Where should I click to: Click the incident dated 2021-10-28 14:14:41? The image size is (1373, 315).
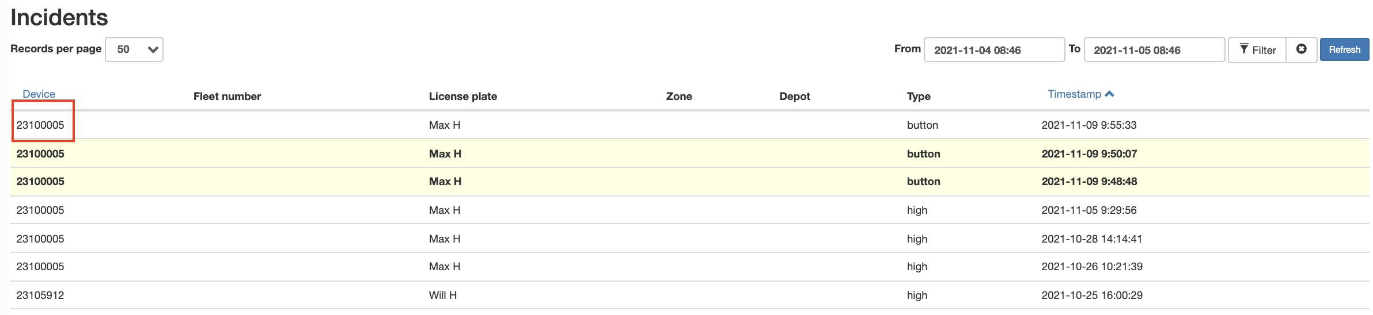coord(689,239)
